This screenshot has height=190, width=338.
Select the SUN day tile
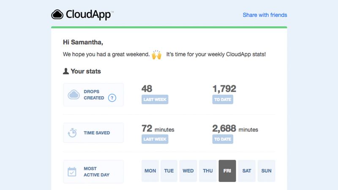tap(266, 171)
